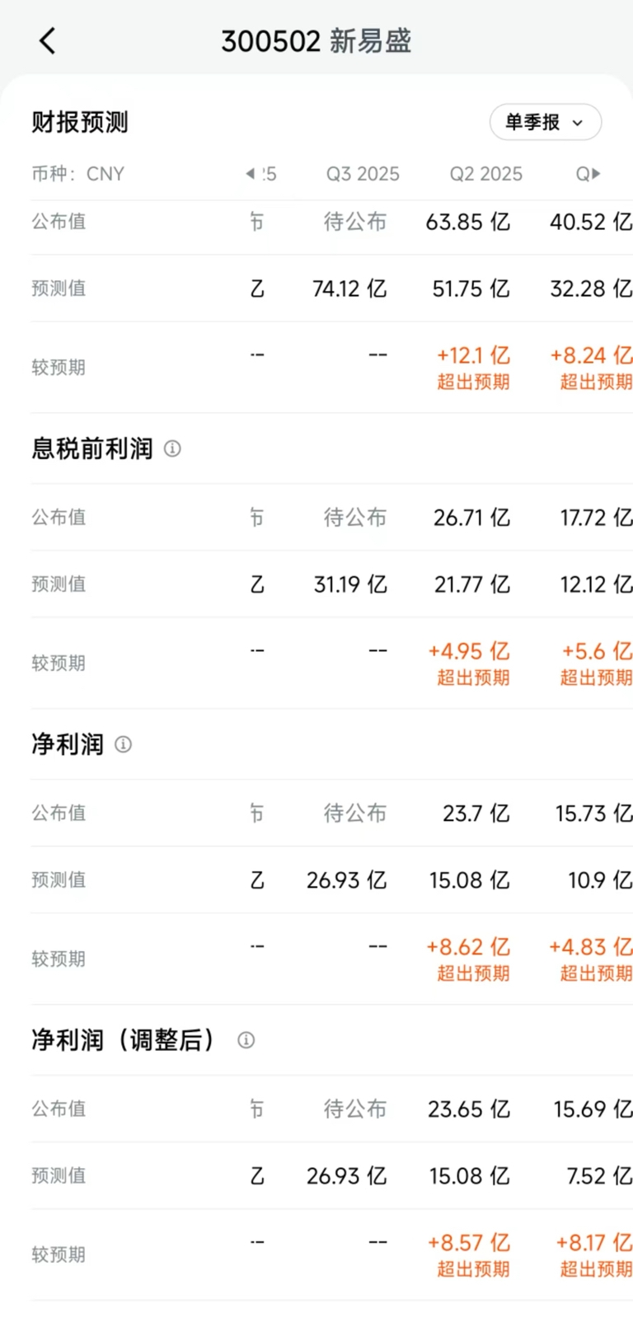The height and width of the screenshot is (1318, 633).
Task: Select the Q2 2025 column header
Action: click(x=485, y=174)
